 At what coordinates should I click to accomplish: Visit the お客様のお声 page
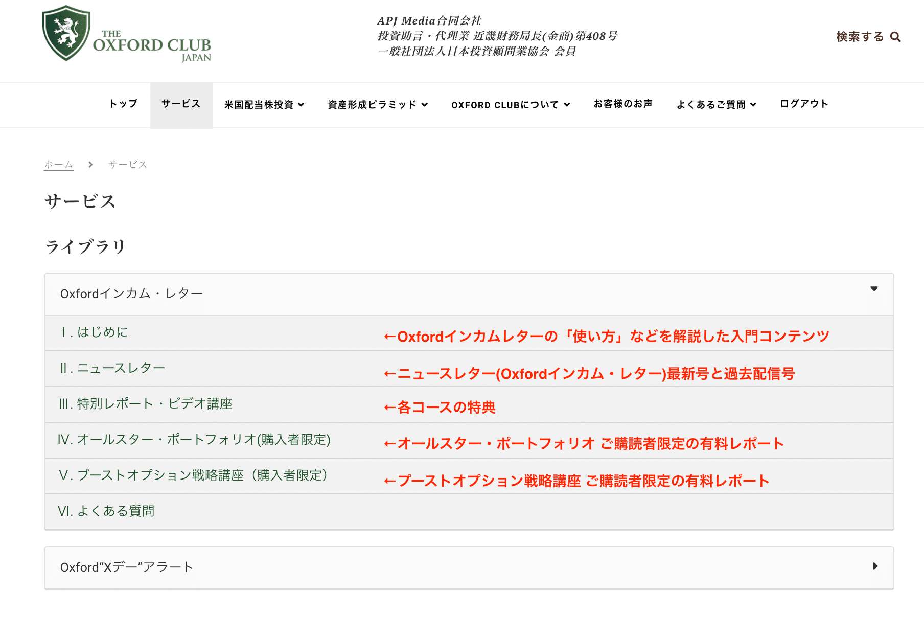[x=623, y=104]
